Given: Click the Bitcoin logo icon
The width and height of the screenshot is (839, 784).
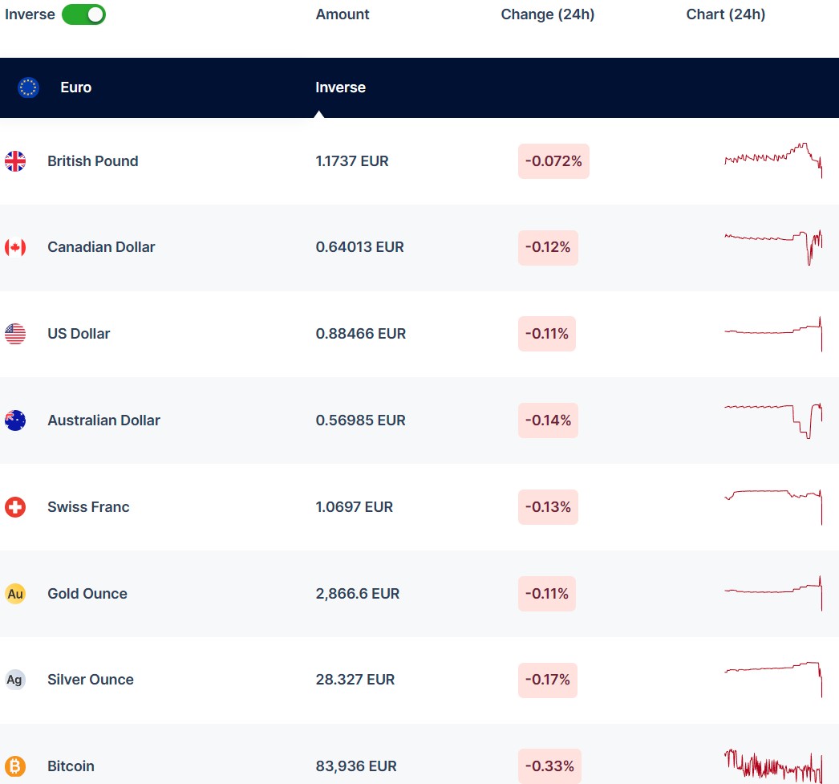Looking at the screenshot, I should (15, 766).
